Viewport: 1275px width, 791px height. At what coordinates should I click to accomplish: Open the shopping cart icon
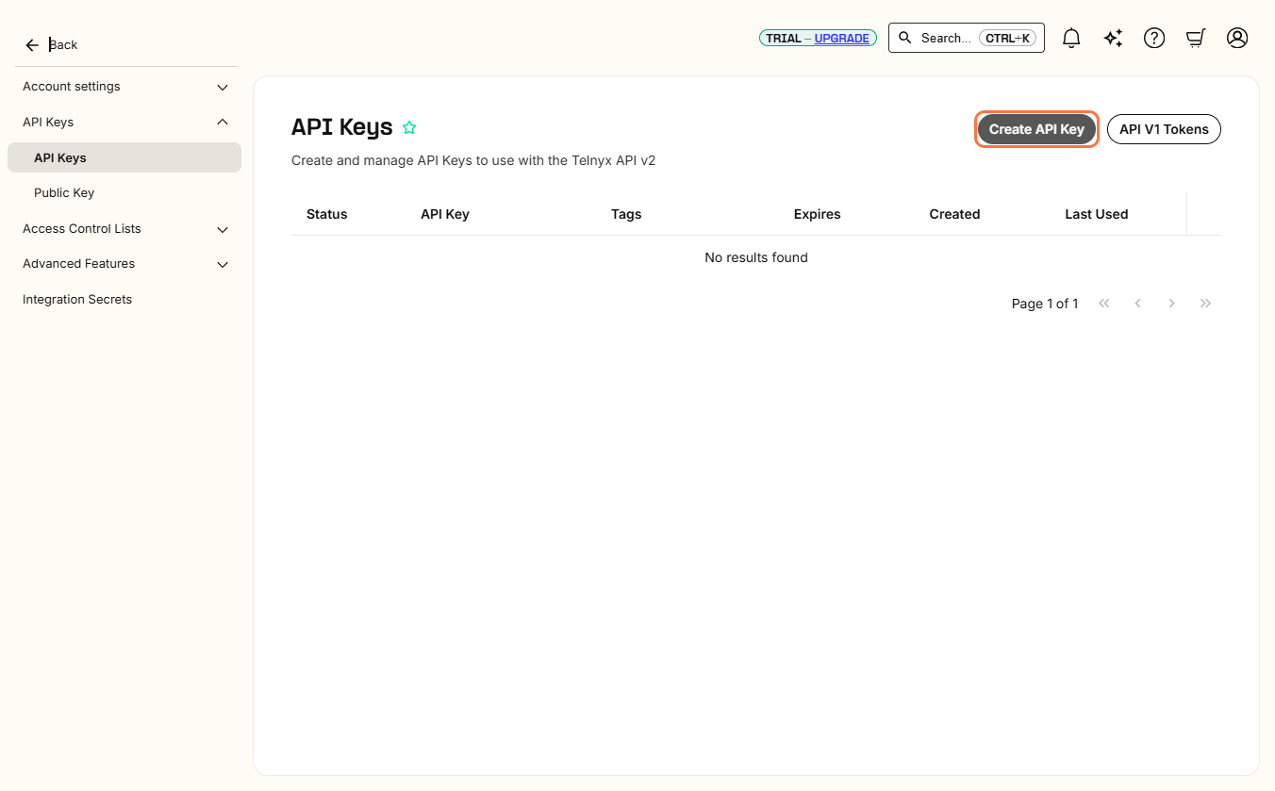pos(1196,38)
